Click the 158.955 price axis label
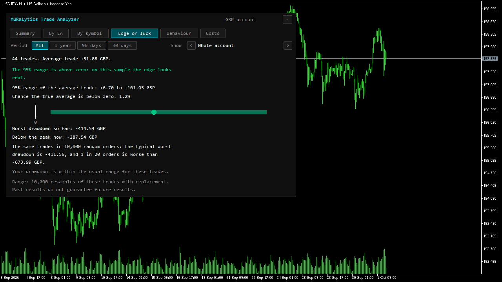502x282 pixels. pos(490,9)
